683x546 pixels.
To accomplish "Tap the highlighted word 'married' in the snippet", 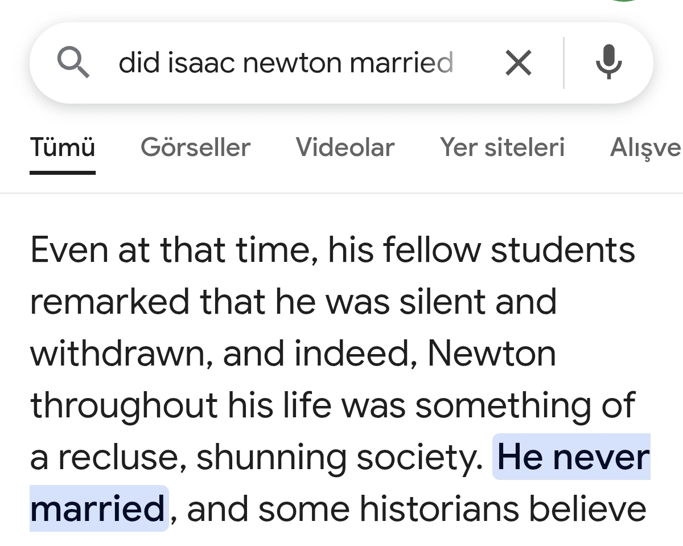I will point(98,508).
